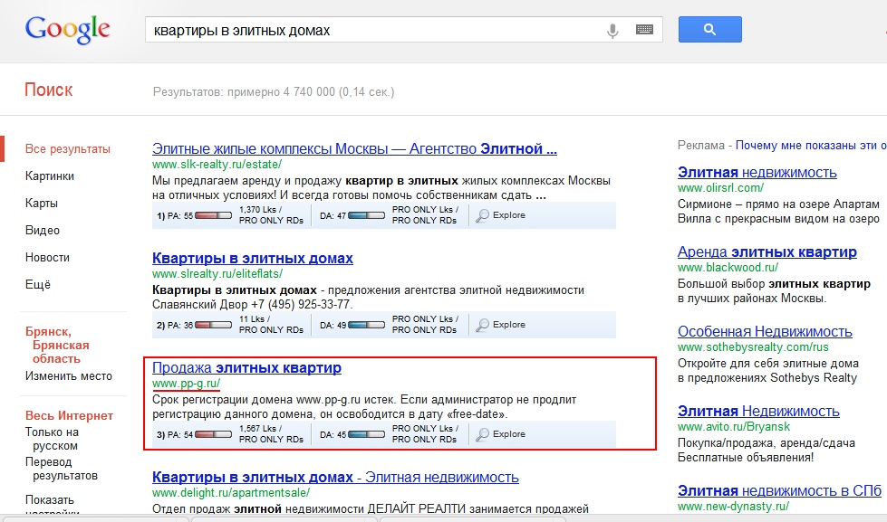
Task: Select Карты search category
Action: click(42, 204)
